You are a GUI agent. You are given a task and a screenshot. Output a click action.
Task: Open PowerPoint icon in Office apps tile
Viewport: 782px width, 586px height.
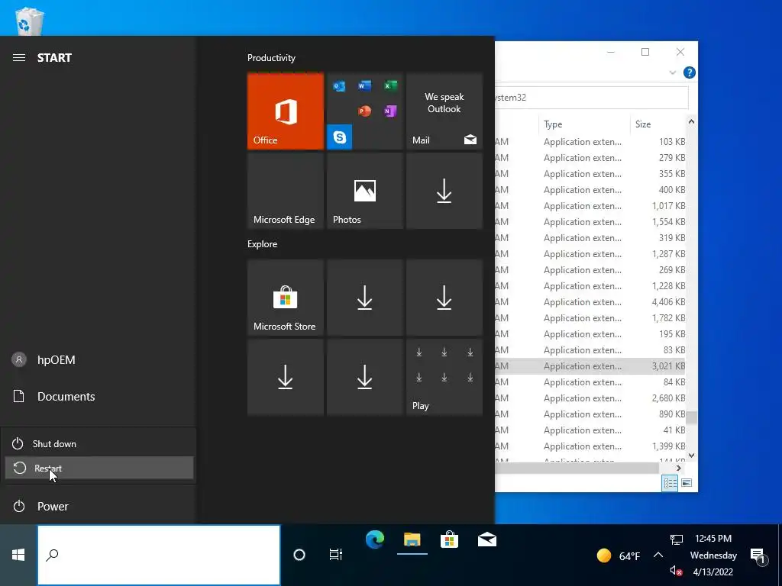[x=364, y=111]
